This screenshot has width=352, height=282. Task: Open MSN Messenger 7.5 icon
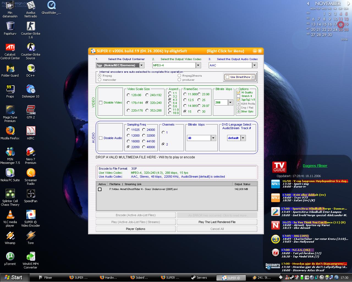[10, 156]
